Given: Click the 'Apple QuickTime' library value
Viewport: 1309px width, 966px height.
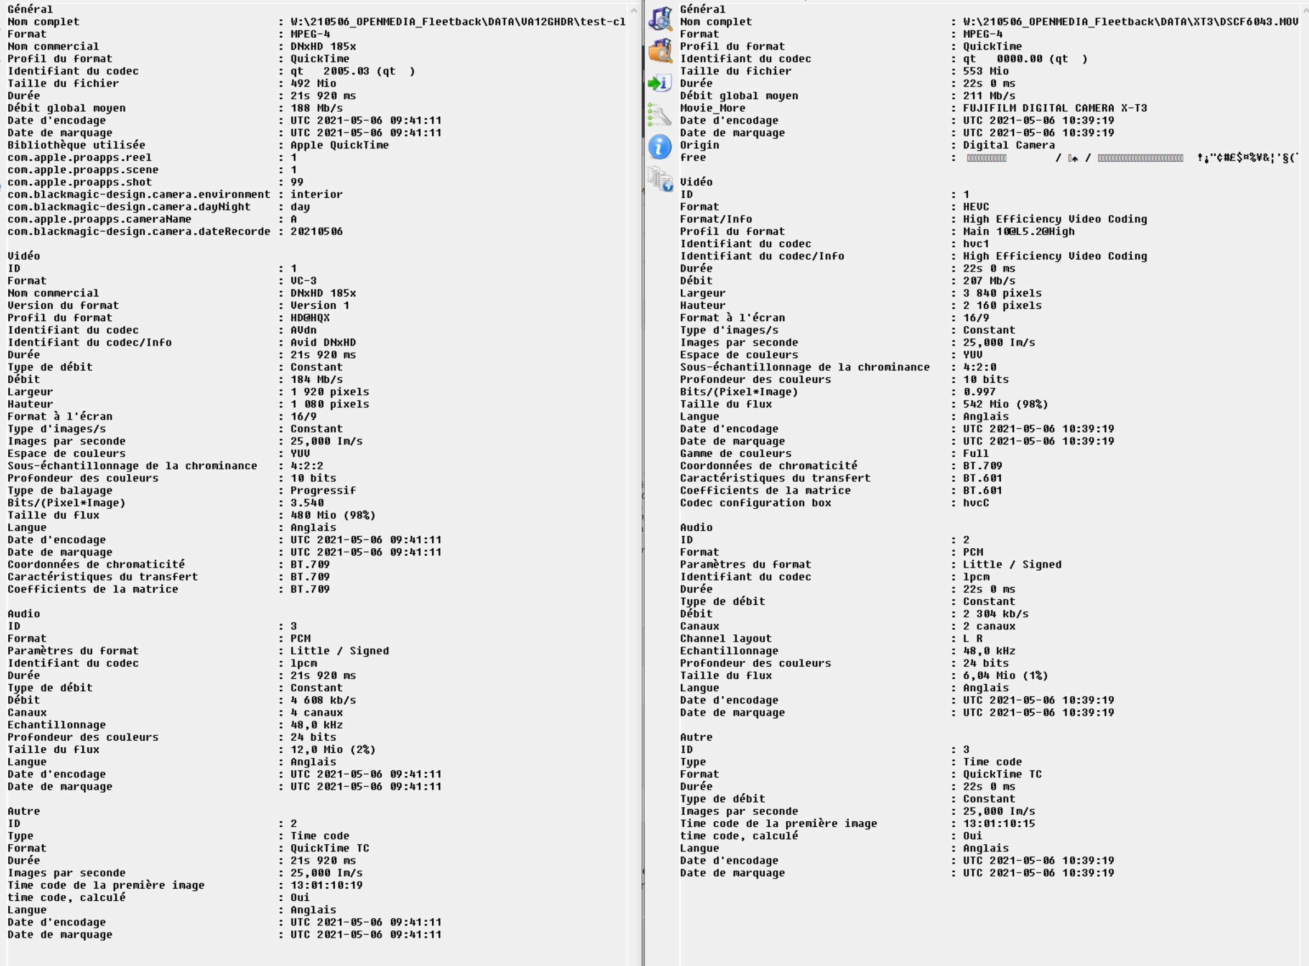Looking at the screenshot, I should pyautogui.click(x=340, y=145).
